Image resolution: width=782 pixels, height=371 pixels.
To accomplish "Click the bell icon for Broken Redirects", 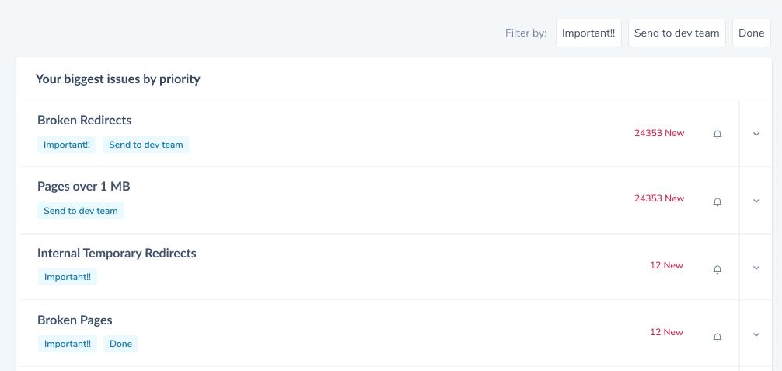I will point(717,134).
